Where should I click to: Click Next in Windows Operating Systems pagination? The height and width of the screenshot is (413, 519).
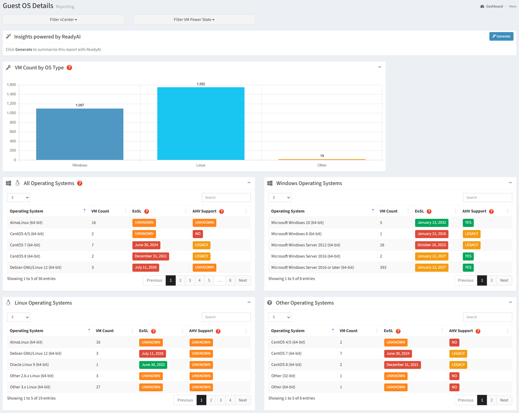pyautogui.click(x=504, y=281)
